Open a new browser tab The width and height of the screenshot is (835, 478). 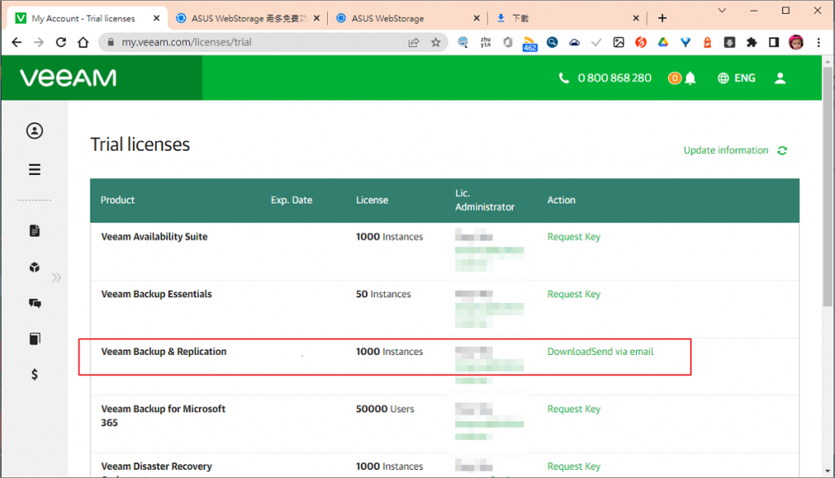point(662,18)
